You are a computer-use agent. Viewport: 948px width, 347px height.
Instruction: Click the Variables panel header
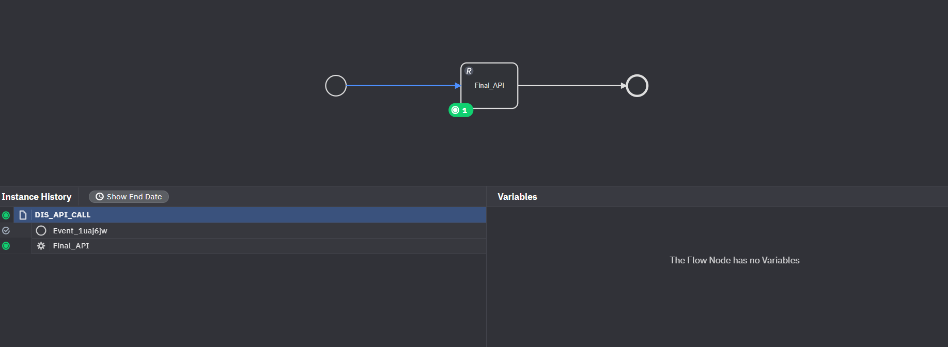point(517,197)
